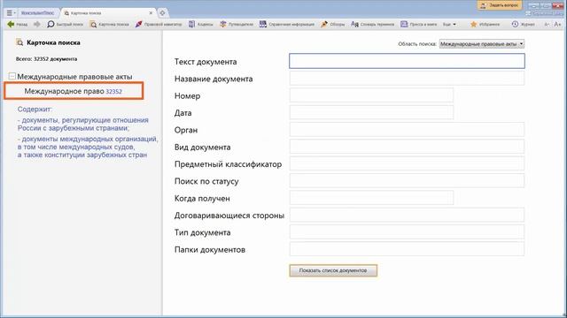Click the Вид документа field
This screenshot has height=318, width=567.
coord(407,147)
